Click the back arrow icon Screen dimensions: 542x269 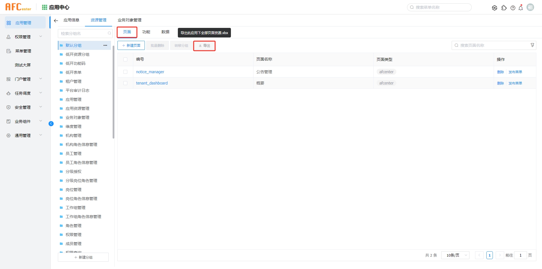point(56,21)
